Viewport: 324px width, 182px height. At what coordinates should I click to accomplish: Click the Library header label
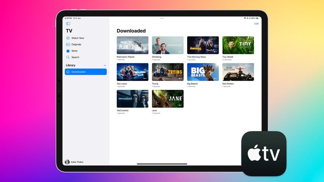click(x=70, y=65)
